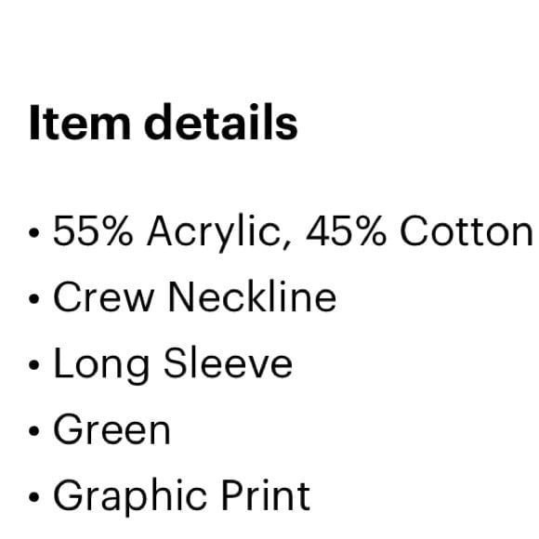Click the word "details" in the heading
The width and height of the screenshot is (539, 539).
click(221, 122)
